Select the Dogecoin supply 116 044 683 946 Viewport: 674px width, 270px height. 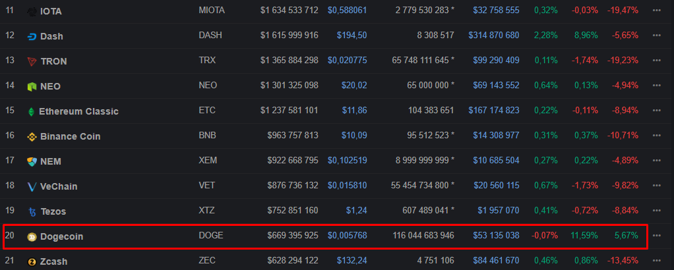[423, 235]
